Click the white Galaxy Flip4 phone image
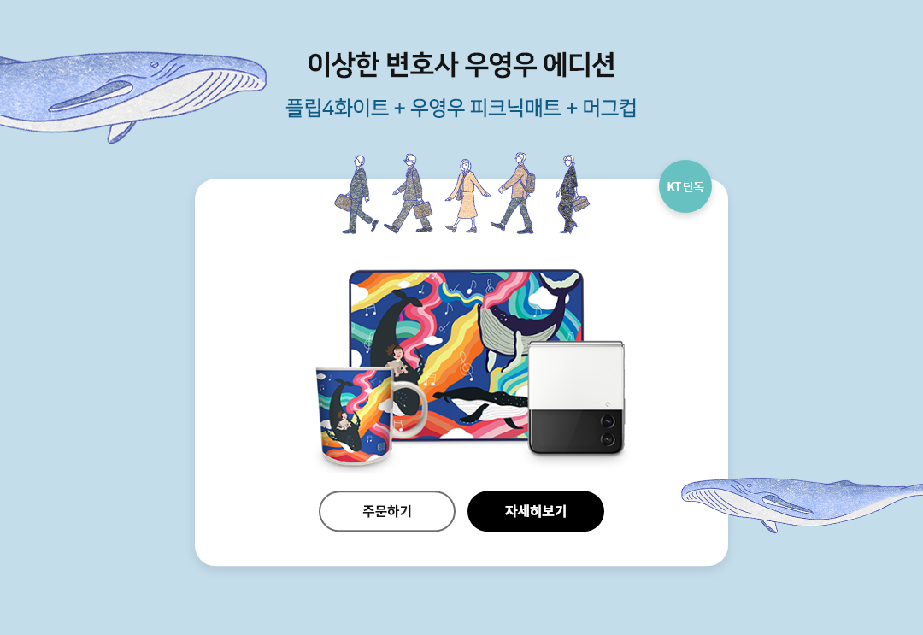The width and height of the screenshot is (923, 635). (576, 398)
